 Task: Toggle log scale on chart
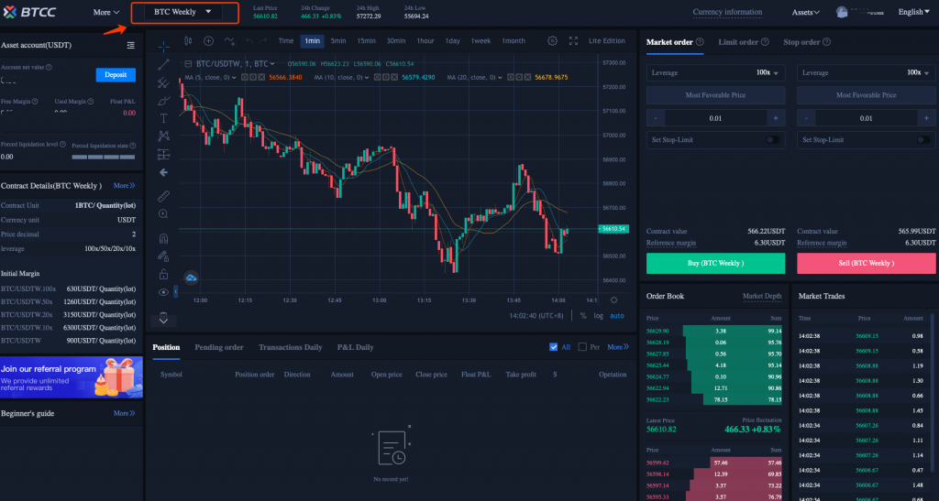pos(598,316)
